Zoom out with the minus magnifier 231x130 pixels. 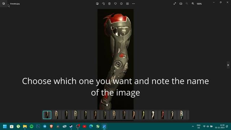coord(187,4)
